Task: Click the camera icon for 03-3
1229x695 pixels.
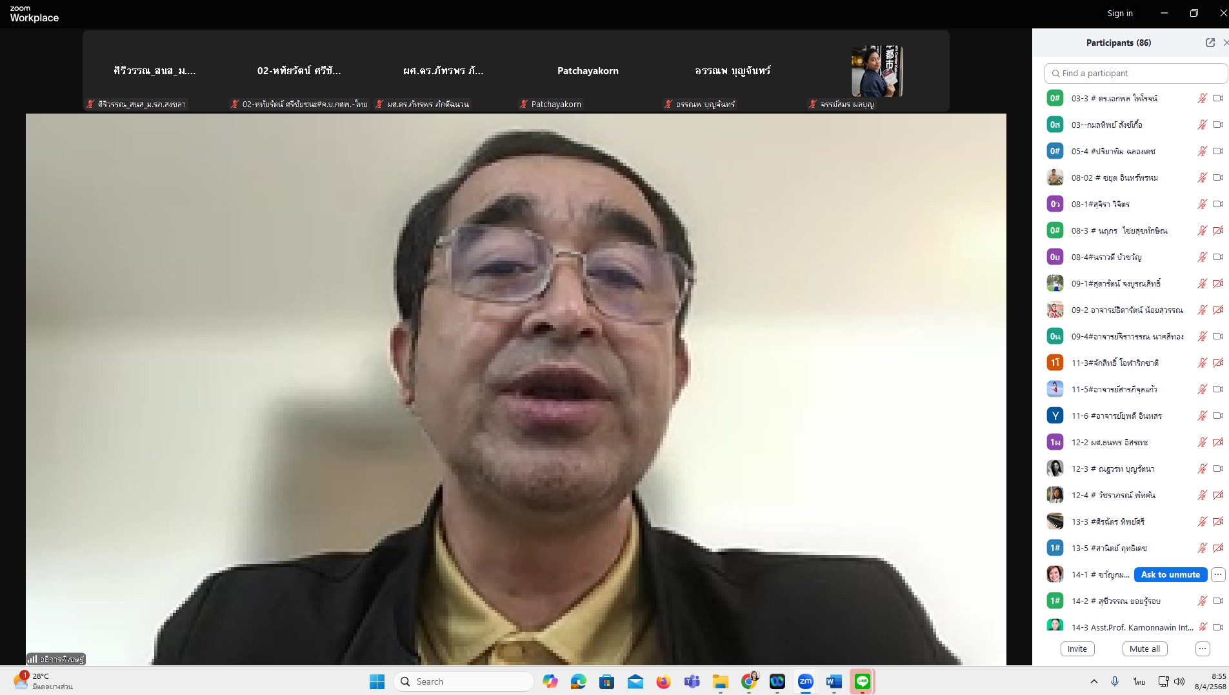Action: pyautogui.click(x=1218, y=98)
